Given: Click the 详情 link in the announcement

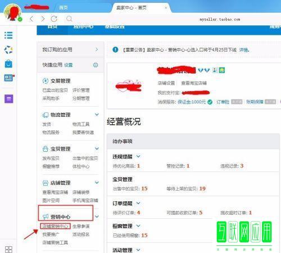Looking at the screenshot, I should tap(243, 50).
